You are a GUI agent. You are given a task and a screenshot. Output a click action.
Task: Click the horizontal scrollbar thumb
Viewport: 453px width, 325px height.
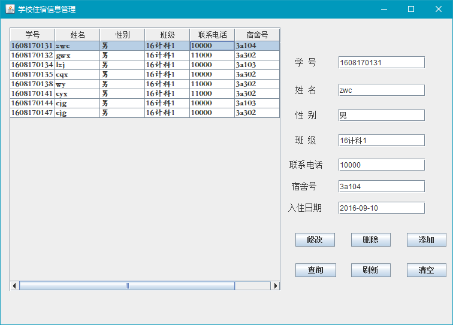(127, 285)
